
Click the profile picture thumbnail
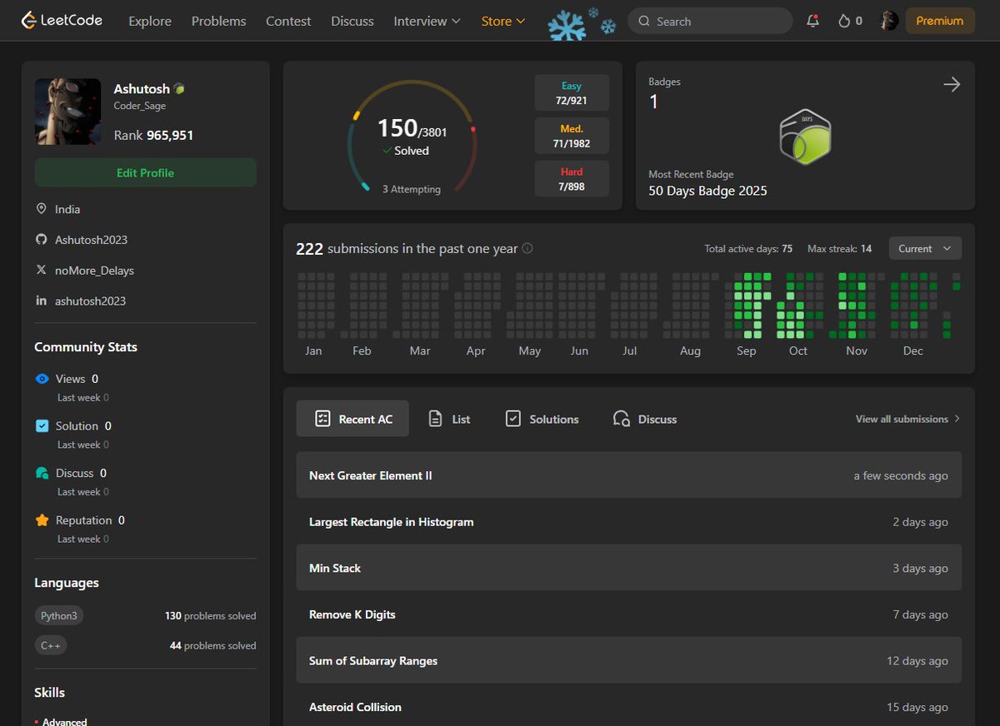[x=68, y=112]
